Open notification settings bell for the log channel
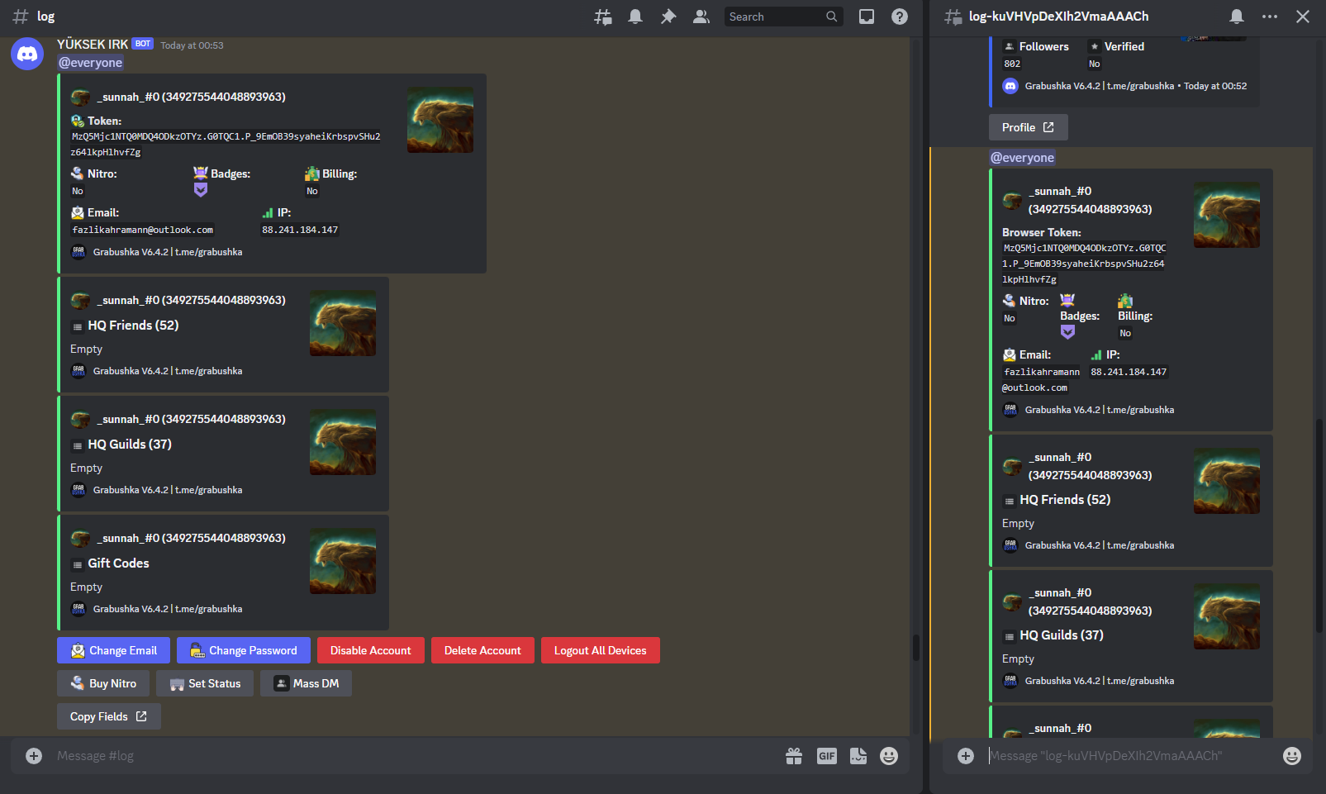The width and height of the screenshot is (1326, 794). point(635,17)
